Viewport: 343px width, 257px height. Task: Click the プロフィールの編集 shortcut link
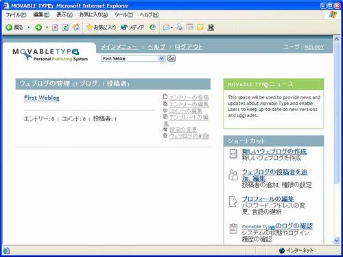[268, 199]
